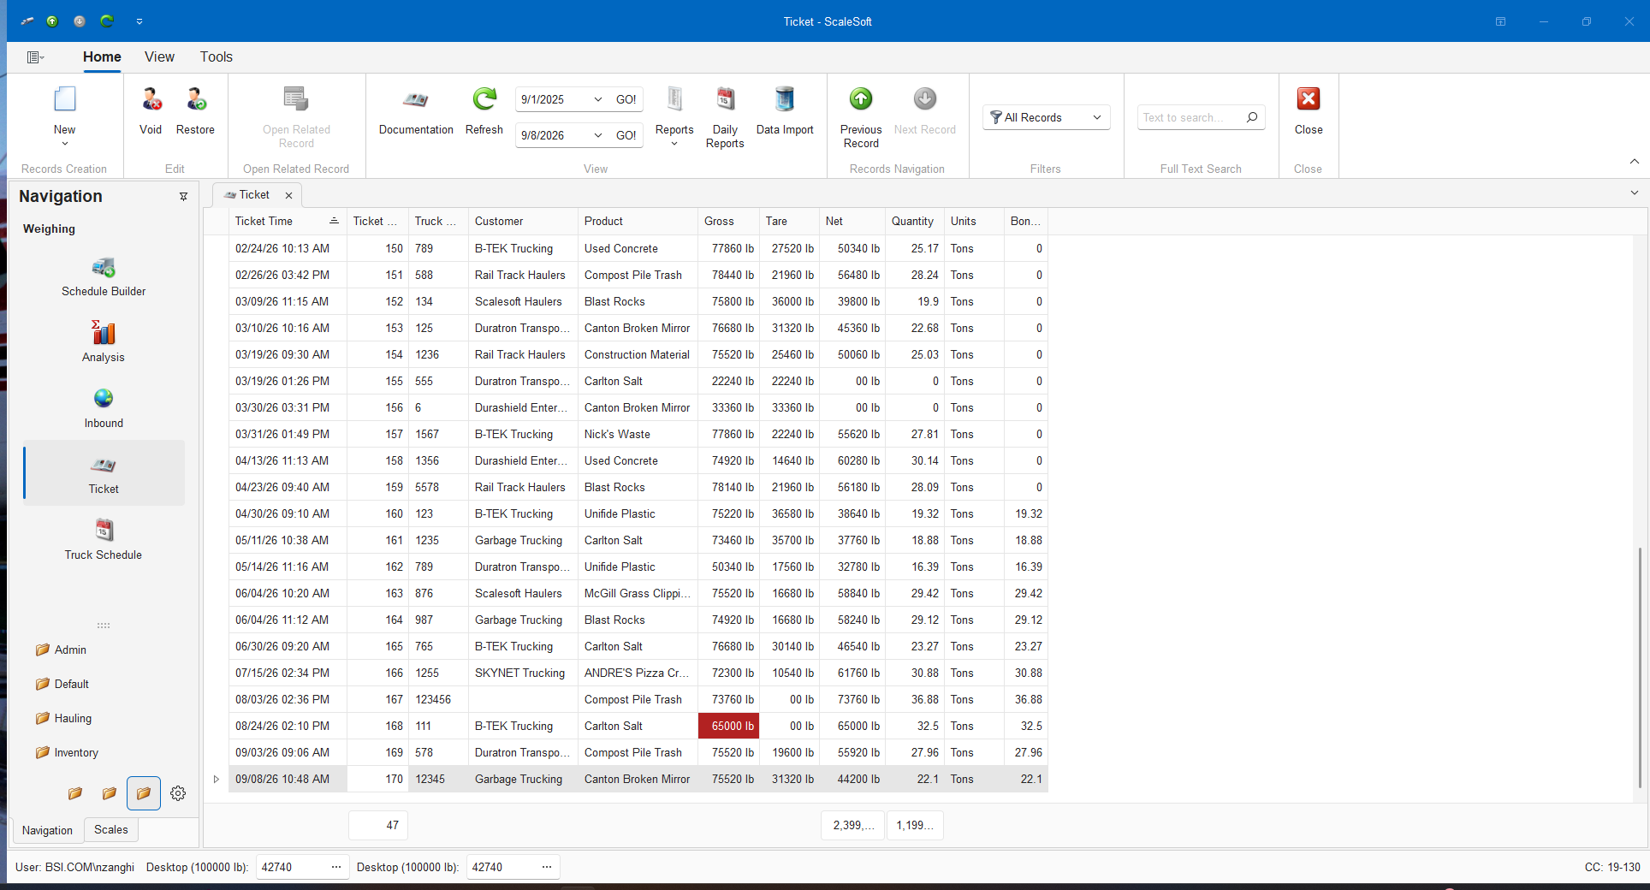Image resolution: width=1650 pixels, height=890 pixels.
Task: Open Documentation from the ribbon
Action: (x=416, y=110)
